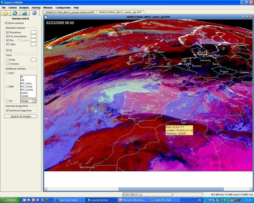This screenshot has height=203, width=254.
Task: Toggle the All standard overlays checkbox
Action: [x=7, y=50]
